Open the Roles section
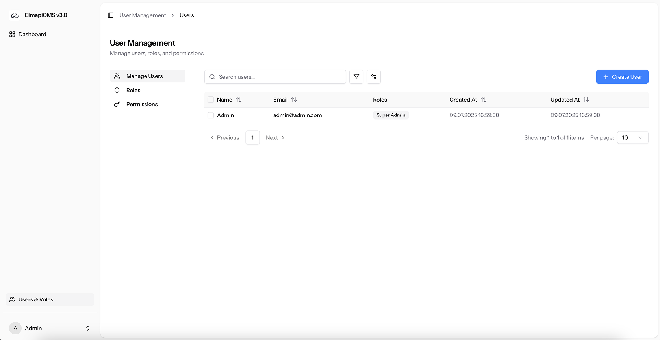 click(x=133, y=91)
